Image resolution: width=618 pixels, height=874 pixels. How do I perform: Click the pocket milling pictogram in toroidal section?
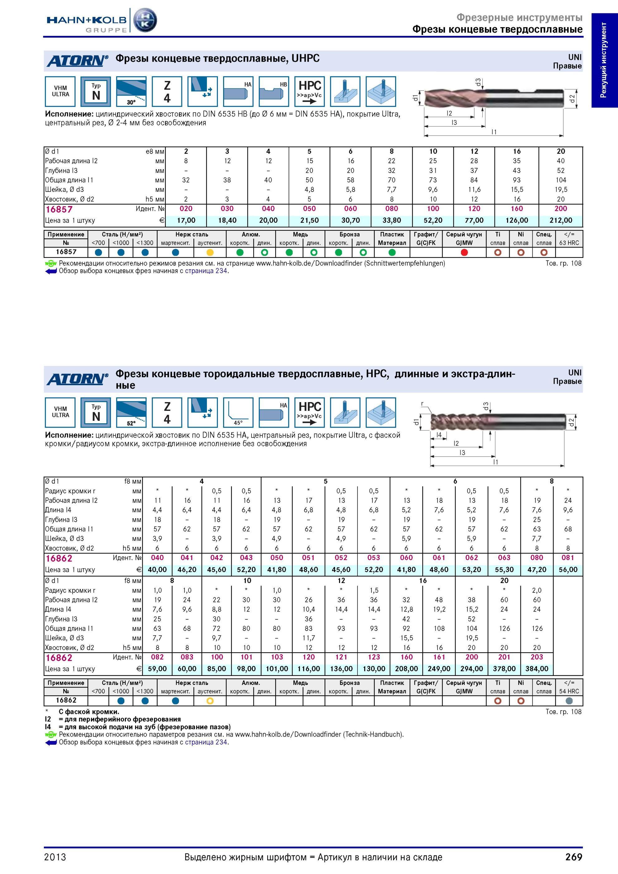coord(381,413)
